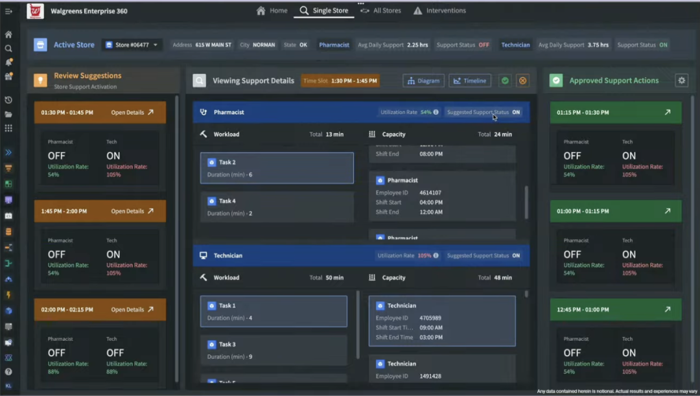Select the Task 4 workload card
700x396 pixels.
pos(277,207)
